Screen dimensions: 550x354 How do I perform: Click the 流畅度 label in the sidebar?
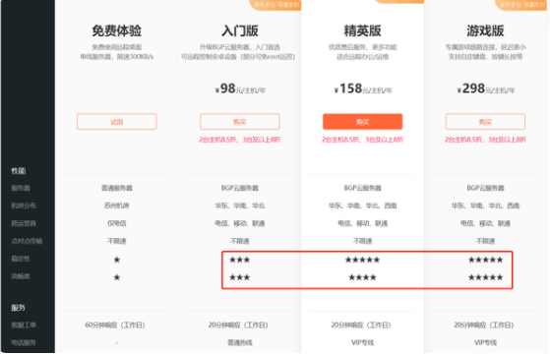[x=21, y=276]
